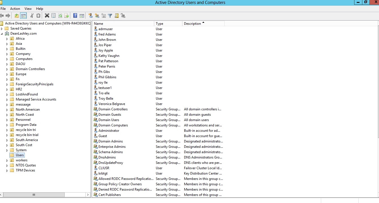
Task: Click the Filter funnel icon
Action: point(110,16)
